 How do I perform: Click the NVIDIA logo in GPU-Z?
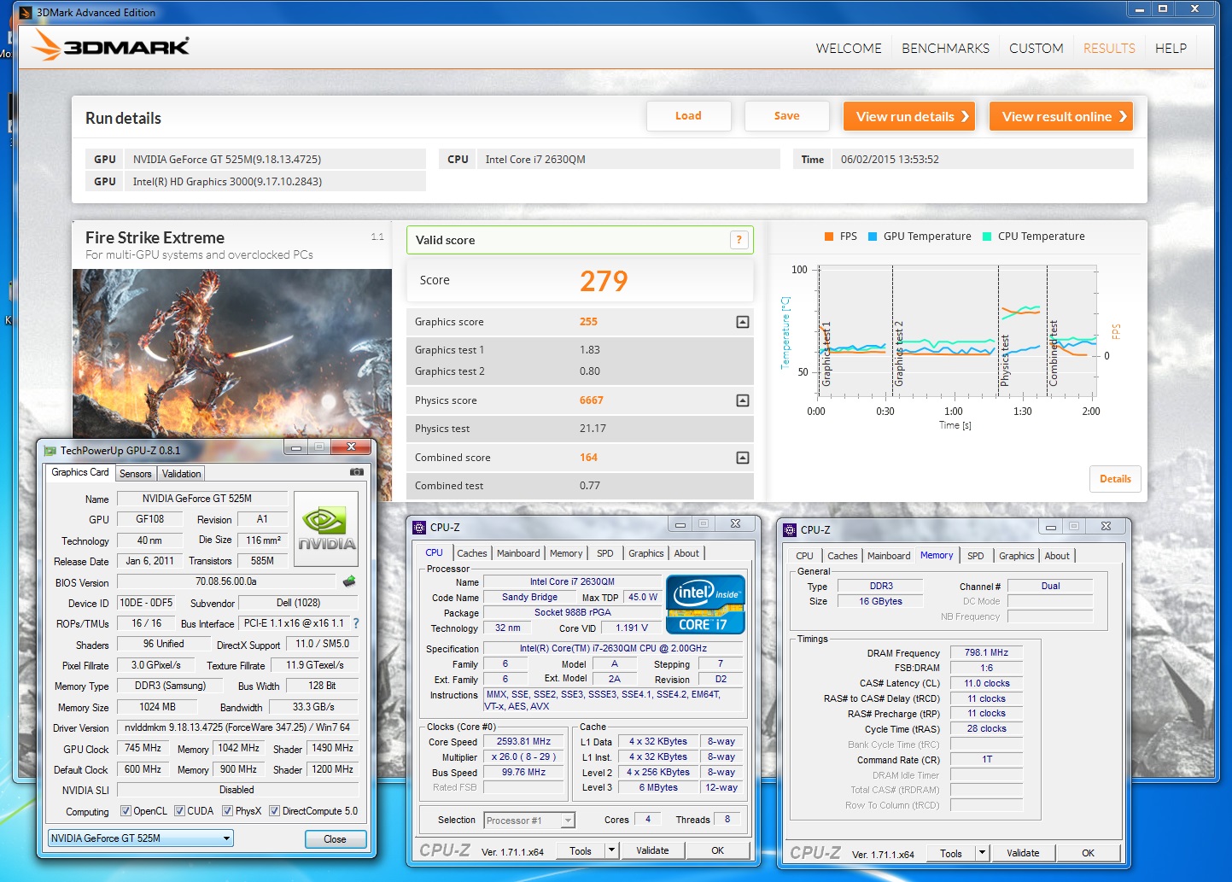[326, 529]
